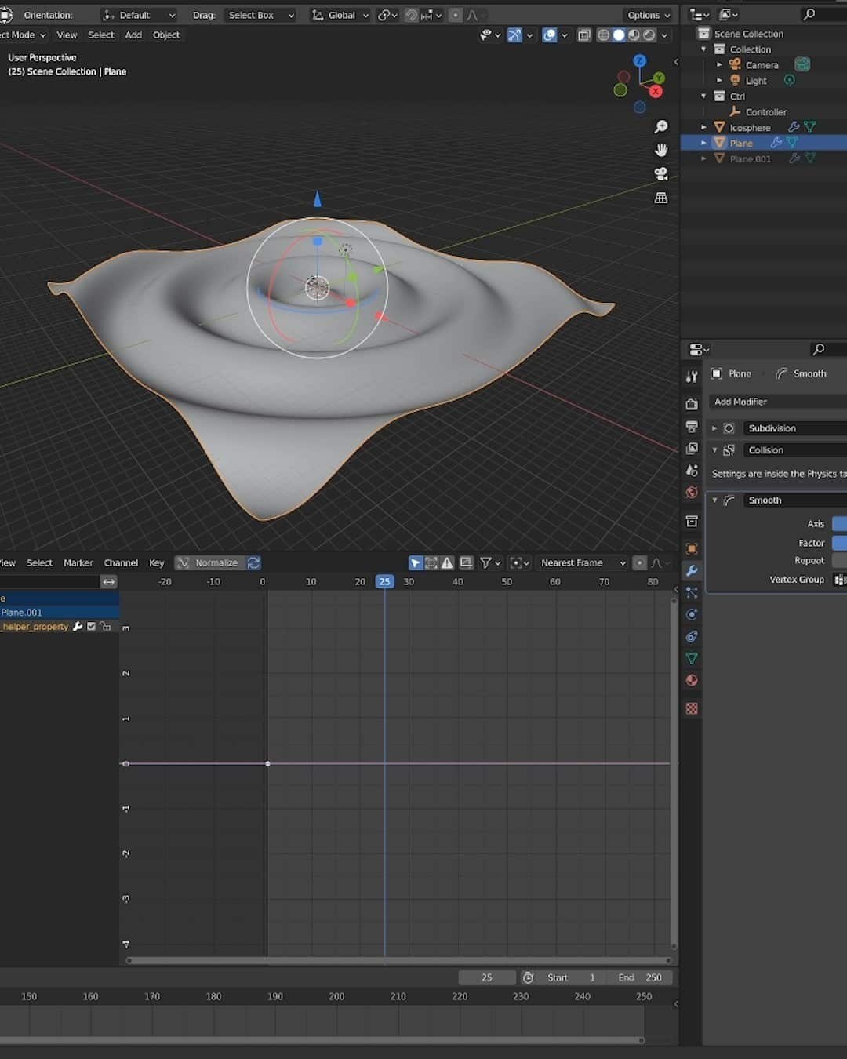The height and width of the screenshot is (1059, 847).
Task: Select Plane.001 in the outliner
Action: pos(751,158)
